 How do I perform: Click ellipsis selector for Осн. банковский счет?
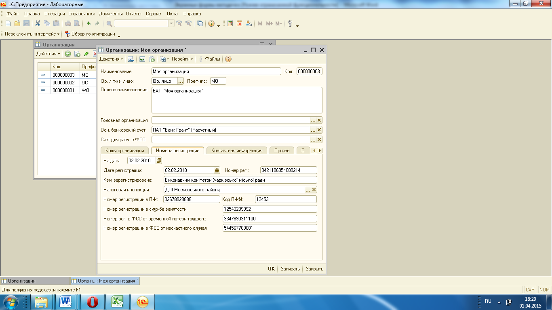pyautogui.click(x=313, y=130)
